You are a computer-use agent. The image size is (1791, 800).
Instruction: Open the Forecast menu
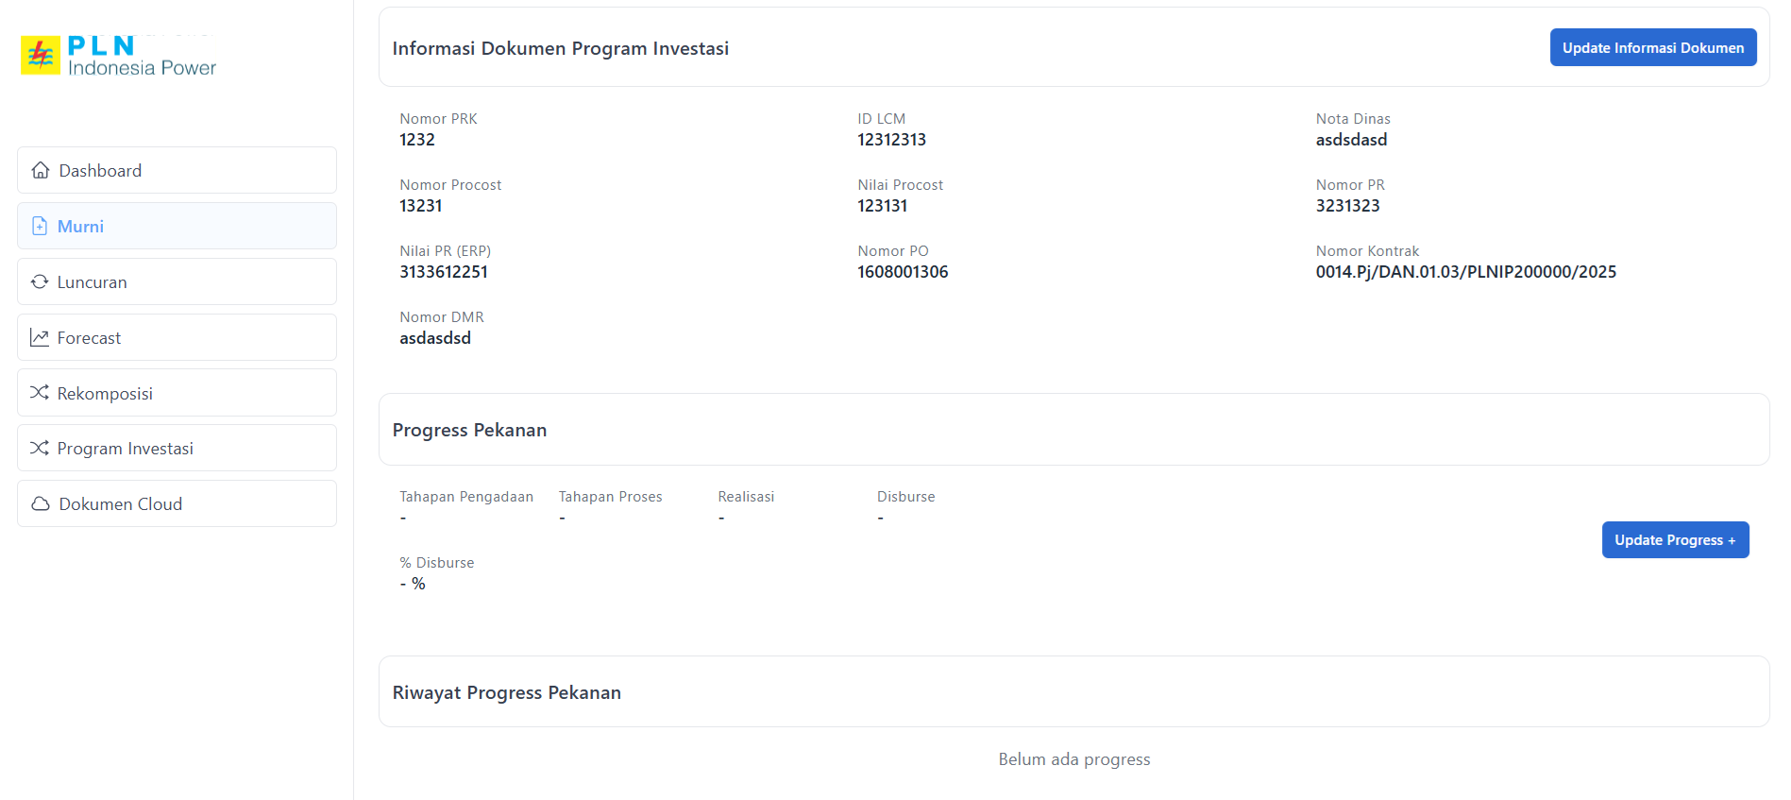point(89,338)
